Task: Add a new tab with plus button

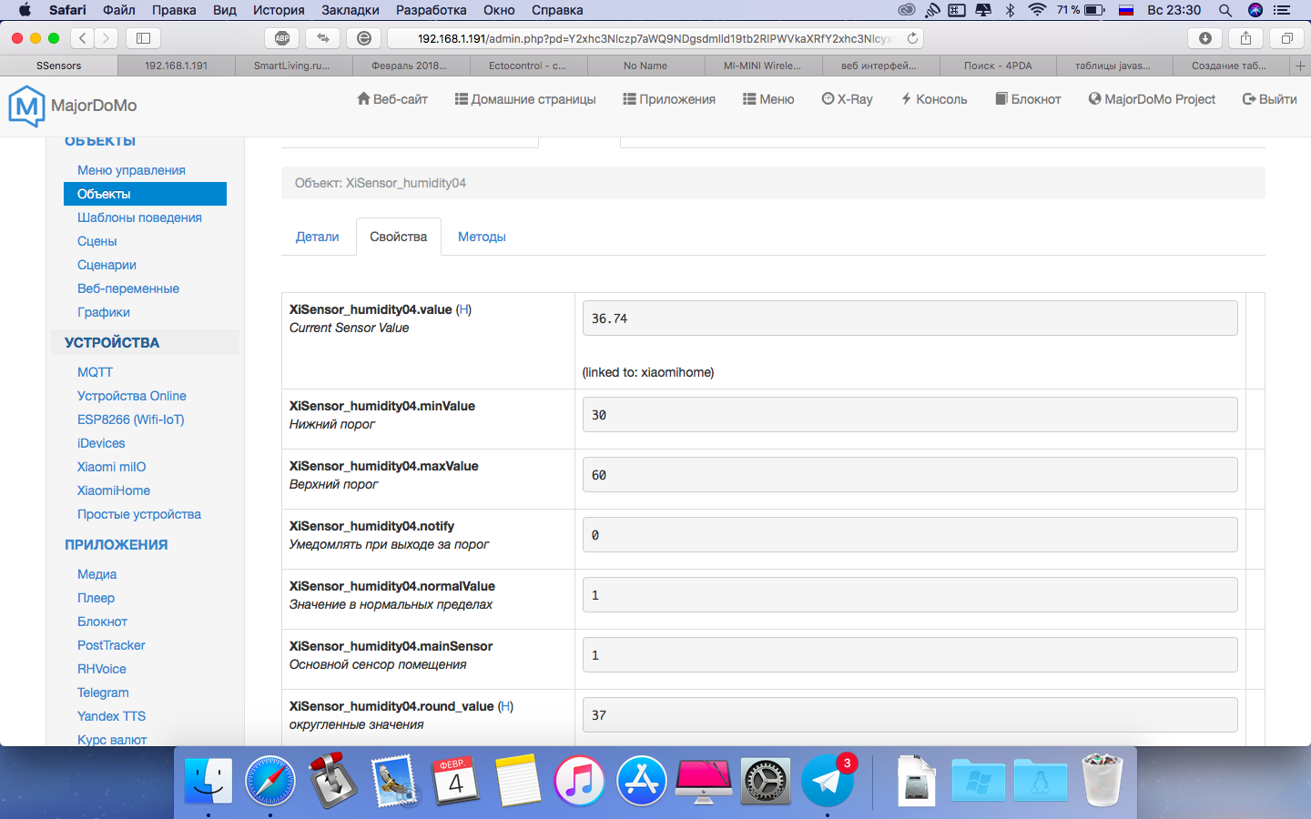Action: [1300, 66]
